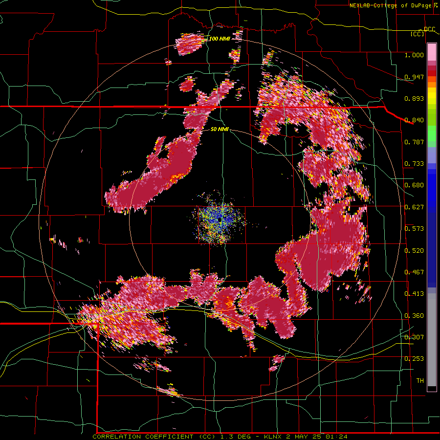Click the [CC] label above the color bar

click(x=418, y=34)
